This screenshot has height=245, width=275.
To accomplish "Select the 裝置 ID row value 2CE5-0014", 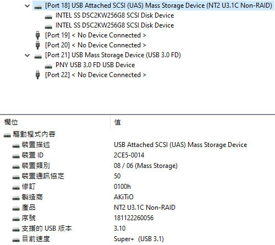I will pyautogui.click(x=129, y=155).
